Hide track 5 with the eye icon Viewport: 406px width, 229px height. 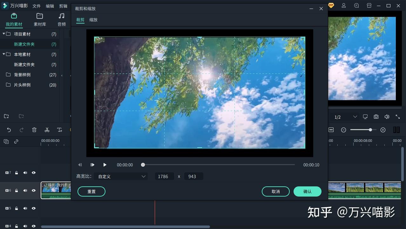point(33,208)
